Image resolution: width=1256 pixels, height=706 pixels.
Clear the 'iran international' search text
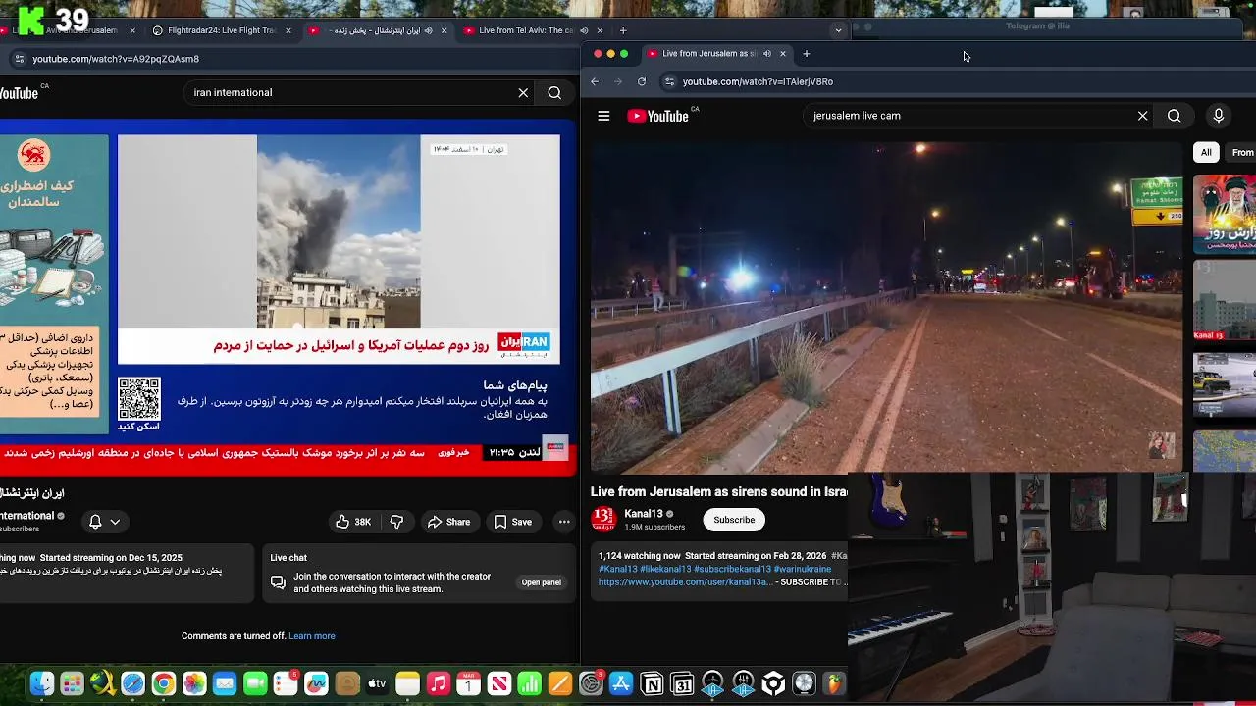click(x=523, y=92)
